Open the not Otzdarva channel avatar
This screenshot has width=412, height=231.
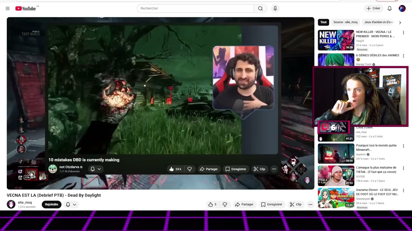[53, 169]
